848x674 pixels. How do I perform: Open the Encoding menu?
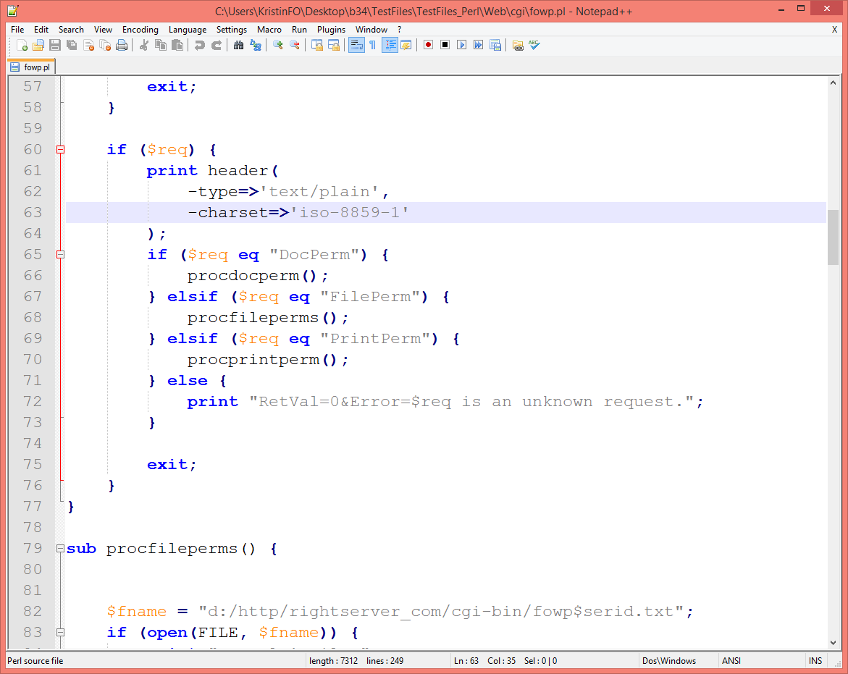coord(140,30)
